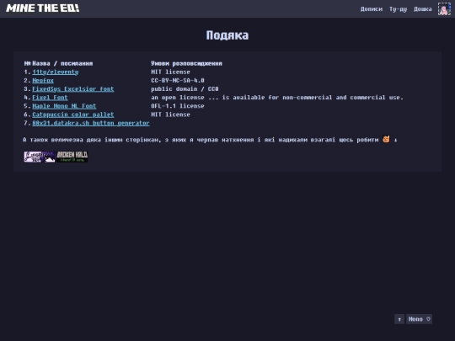
Task: Click the 'MIT license' text beside Catppuccin
Action: pos(170,115)
